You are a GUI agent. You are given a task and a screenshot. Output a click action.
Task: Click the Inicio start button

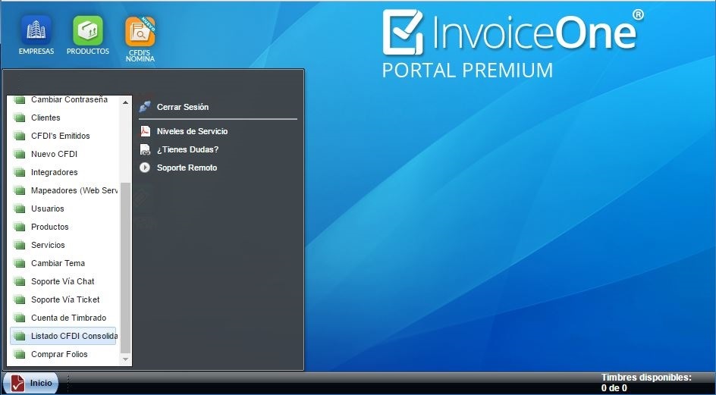31,383
